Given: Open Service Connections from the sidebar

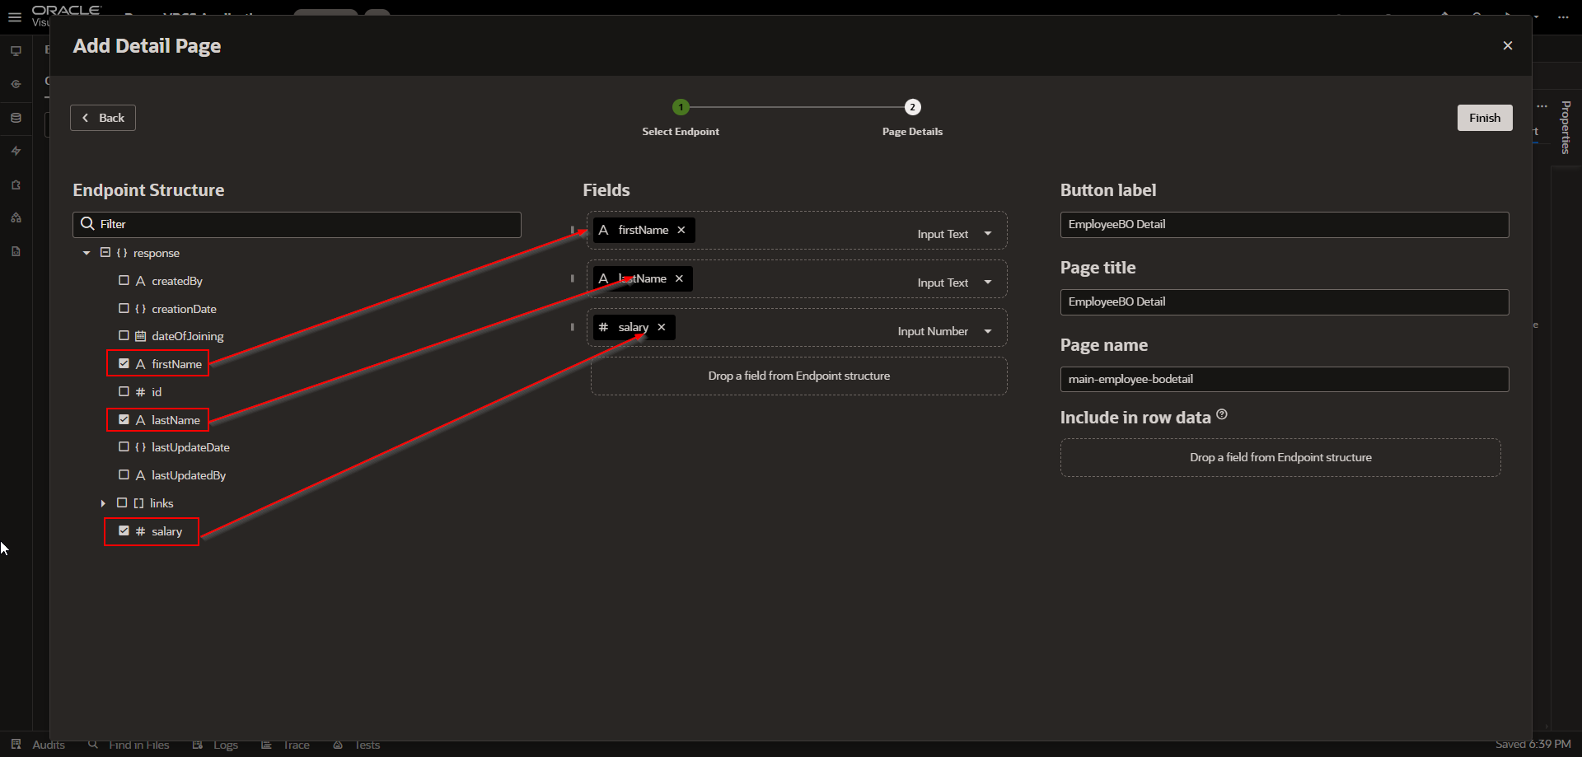Looking at the screenshot, I should [16, 83].
